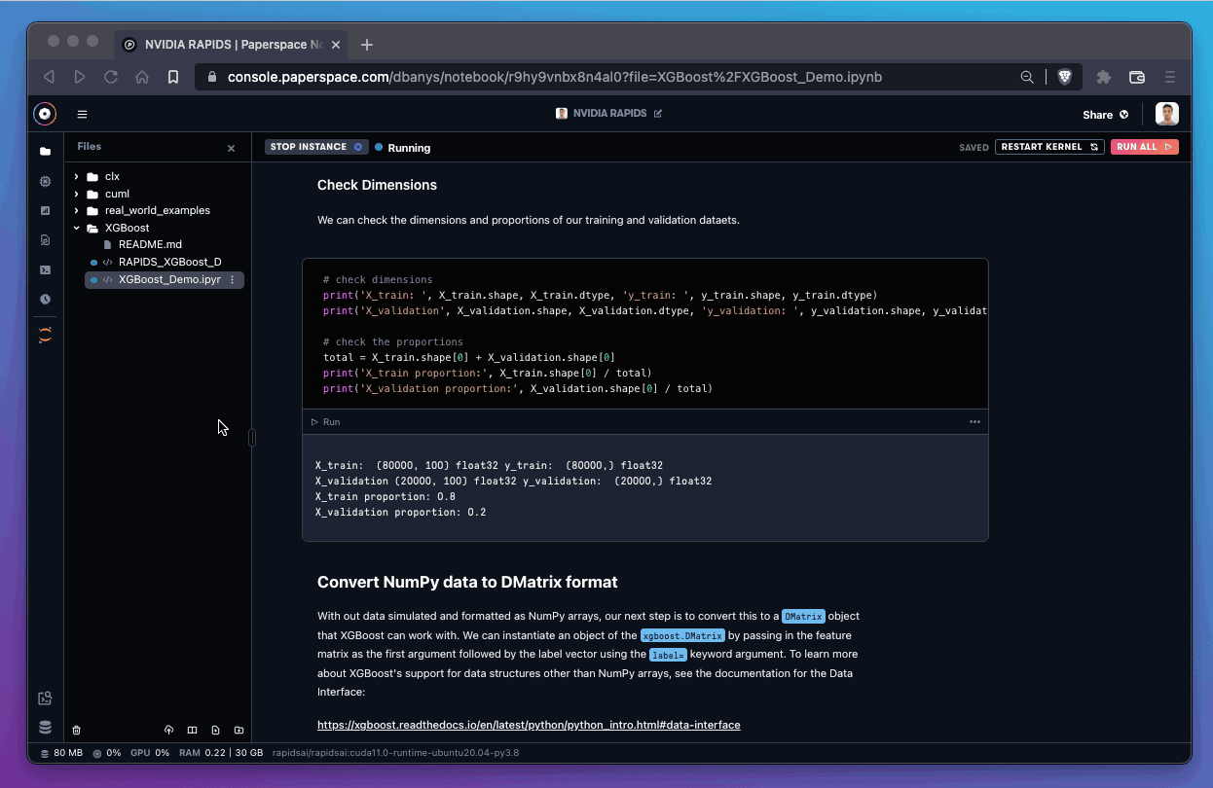The image size is (1213, 788).
Task: Click the Brave shield icon in address bar
Action: tap(1065, 77)
